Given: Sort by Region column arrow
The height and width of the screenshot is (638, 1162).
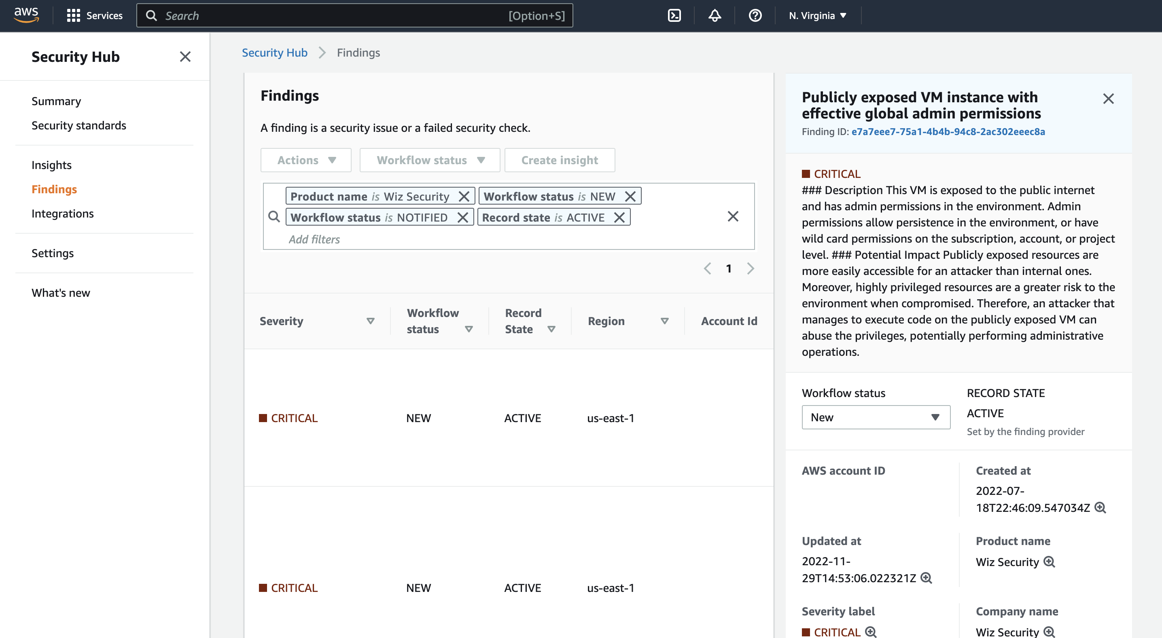Looking at the screenshot, I should 664,321.
